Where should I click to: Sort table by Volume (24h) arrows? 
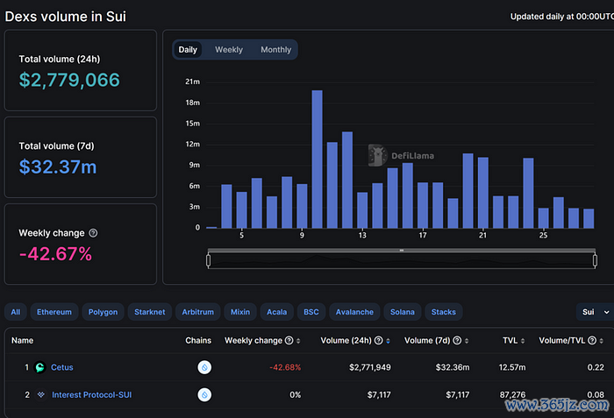click(388, 341)
